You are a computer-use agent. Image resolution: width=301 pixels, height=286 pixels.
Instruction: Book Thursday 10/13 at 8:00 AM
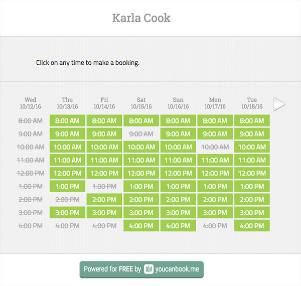tap(67, 121)
